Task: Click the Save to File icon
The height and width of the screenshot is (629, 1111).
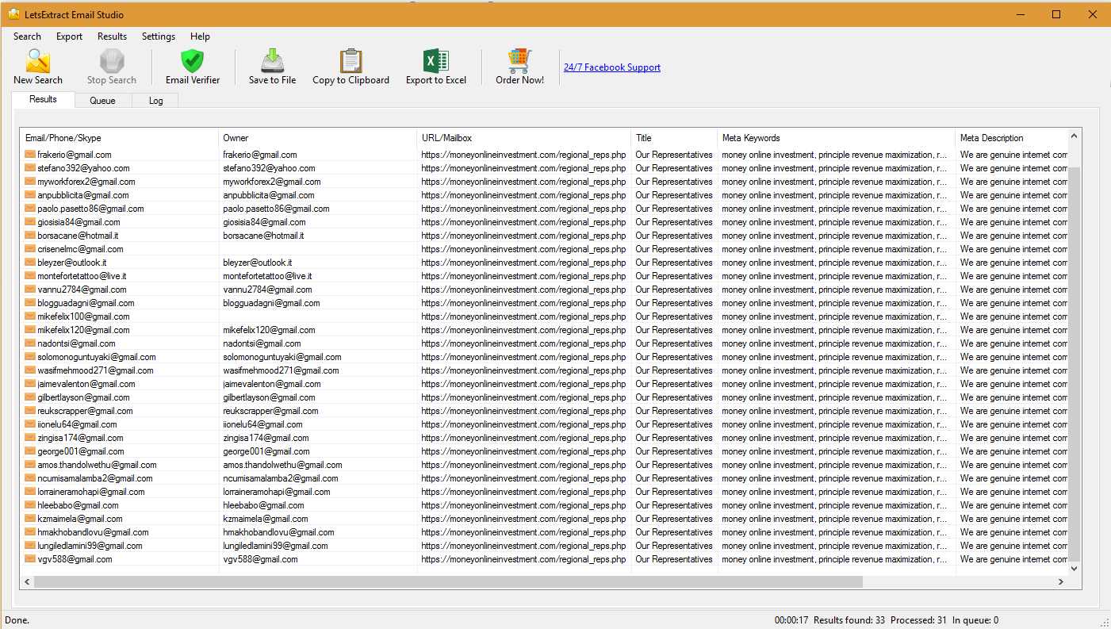Action: [272, 67]
